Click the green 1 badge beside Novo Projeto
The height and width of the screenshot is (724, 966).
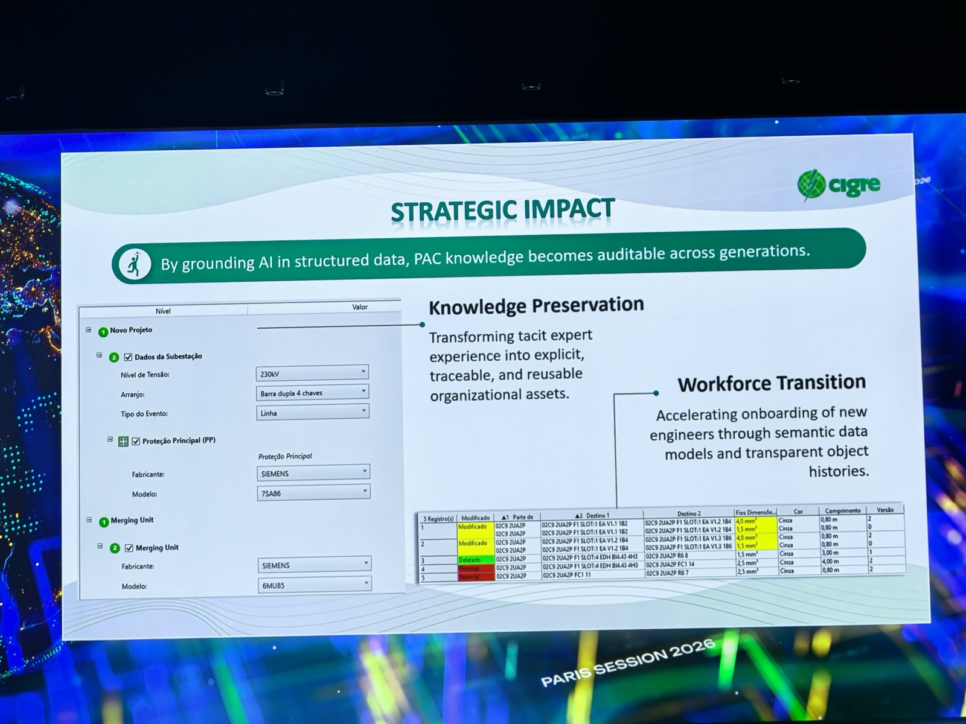click(103, 332)
